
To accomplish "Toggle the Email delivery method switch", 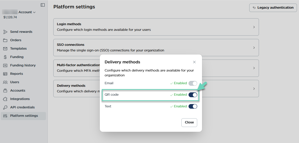I will pyautogui.click(x=193, y=83).
